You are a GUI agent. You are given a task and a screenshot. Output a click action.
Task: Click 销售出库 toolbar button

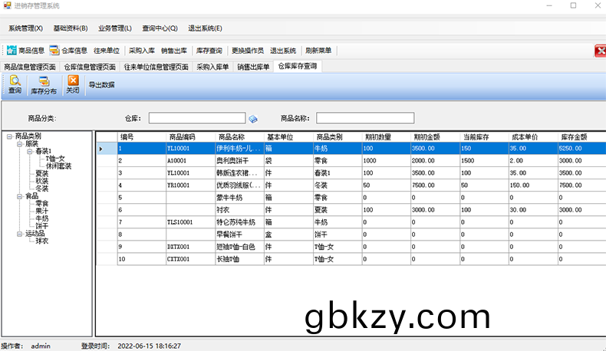174,51
